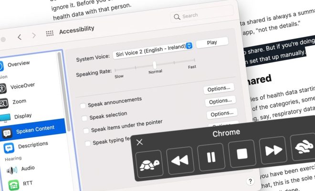Screen dimensions: 315x191
Task: Click the Descriptions icon in the sidebar
Action: (x=9, y=148)
